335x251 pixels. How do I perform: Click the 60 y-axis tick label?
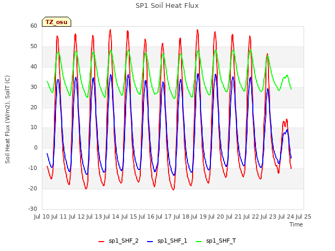[33, 26]
